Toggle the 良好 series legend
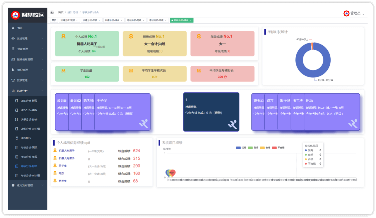Image resolution: width=376 pixels, height=218 pixels. [253, 148]
